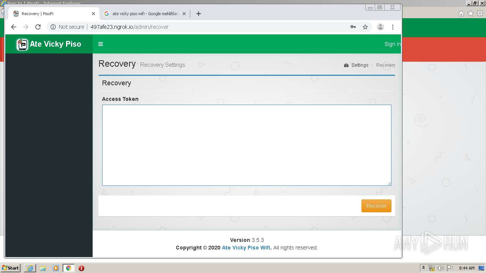Bookmark page with star icon
The width and height of the screenshot is (486, 273).
(x=365, y=27)
